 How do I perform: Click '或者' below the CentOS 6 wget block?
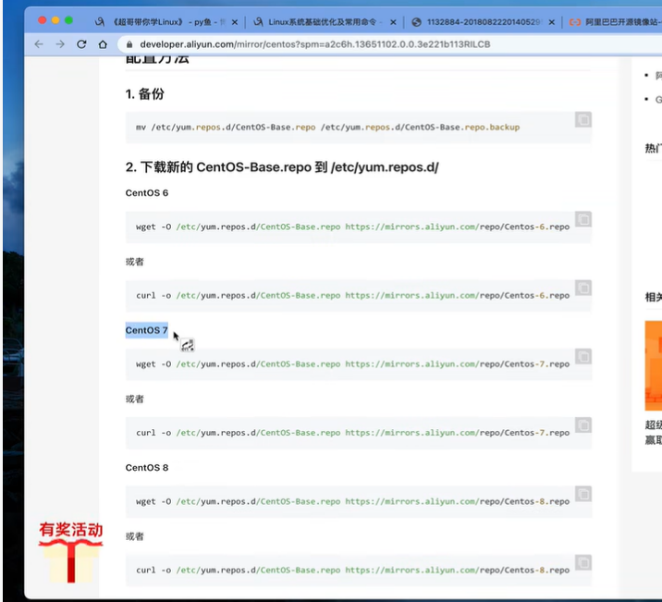coord(134,262)
